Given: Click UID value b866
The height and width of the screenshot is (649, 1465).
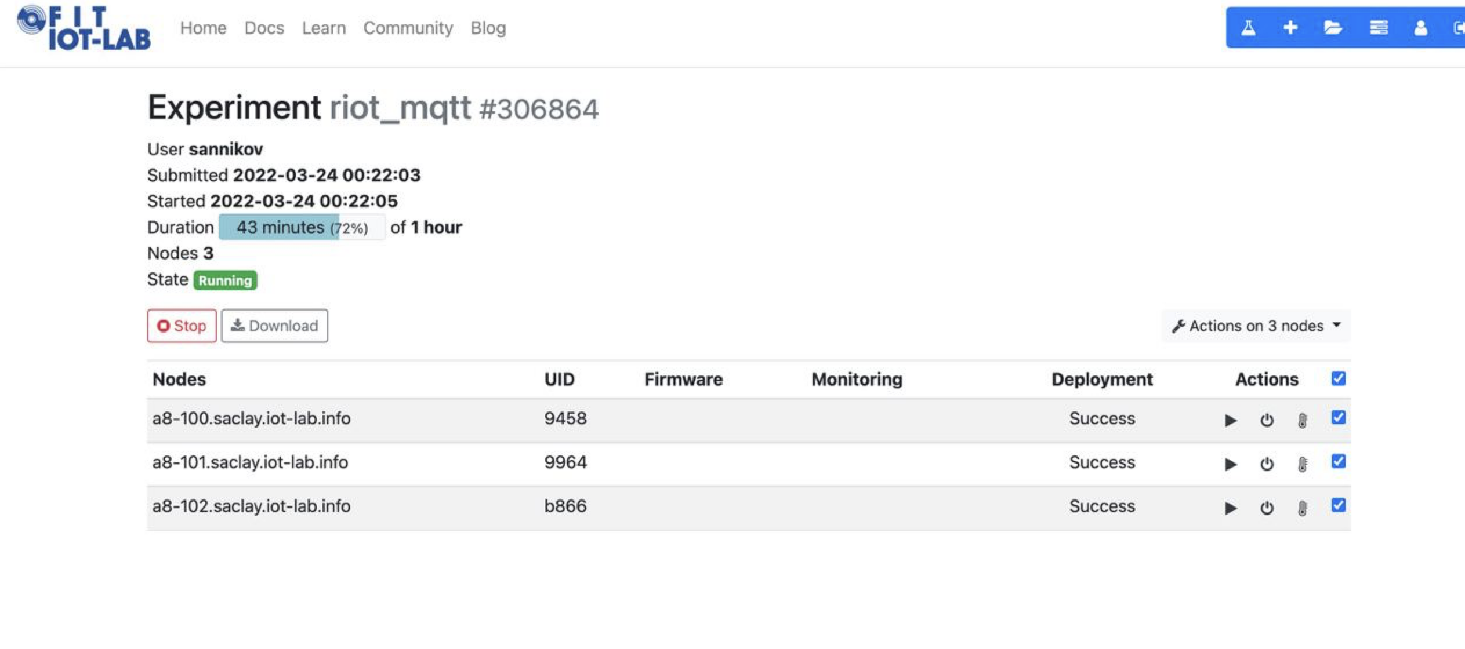Looking at the screenshot, I should point(565,506).
